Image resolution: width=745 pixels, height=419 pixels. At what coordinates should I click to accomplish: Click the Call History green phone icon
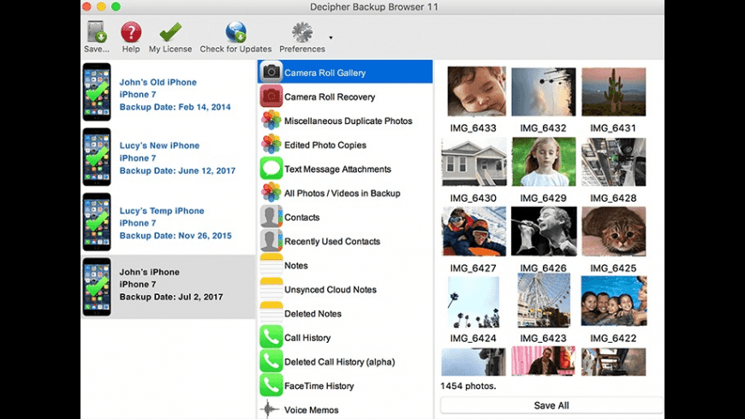point(271,338)
